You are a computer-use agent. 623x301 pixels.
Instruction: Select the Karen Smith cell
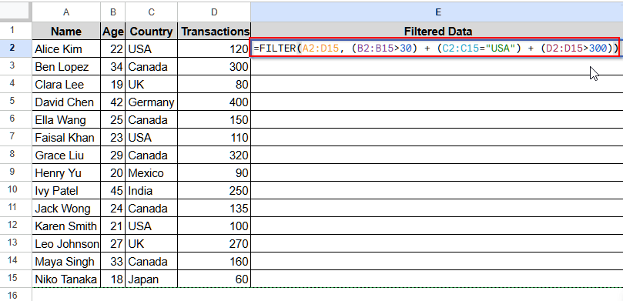[x=66, y=226]
